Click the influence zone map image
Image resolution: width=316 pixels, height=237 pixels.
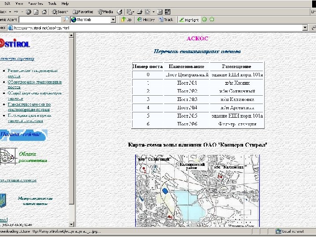tap(197, 191)
